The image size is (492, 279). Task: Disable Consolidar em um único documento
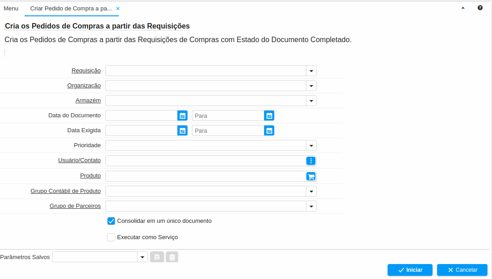click(111, 221)
